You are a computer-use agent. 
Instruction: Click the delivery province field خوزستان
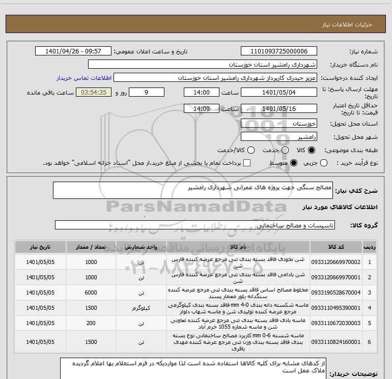[x=279, y=124]
